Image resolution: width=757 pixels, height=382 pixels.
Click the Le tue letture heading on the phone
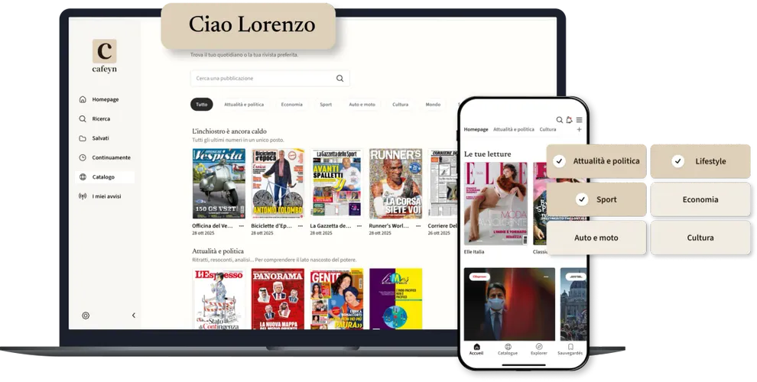point(488,154)
